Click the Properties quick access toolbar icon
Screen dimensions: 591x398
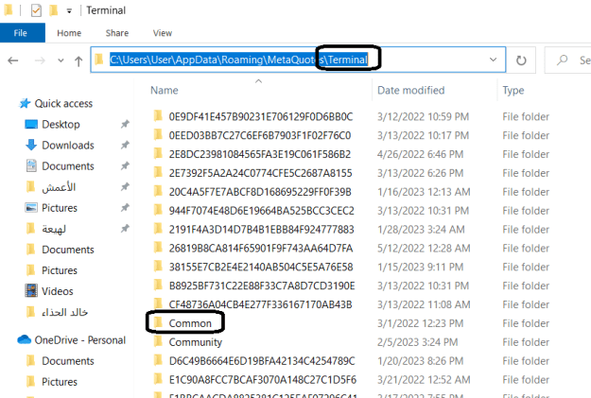click(x=36, y=10)
